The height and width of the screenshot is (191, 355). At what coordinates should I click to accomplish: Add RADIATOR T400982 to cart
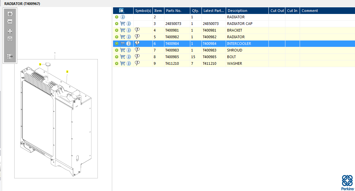pyautogui.click(x=123, y=37)
